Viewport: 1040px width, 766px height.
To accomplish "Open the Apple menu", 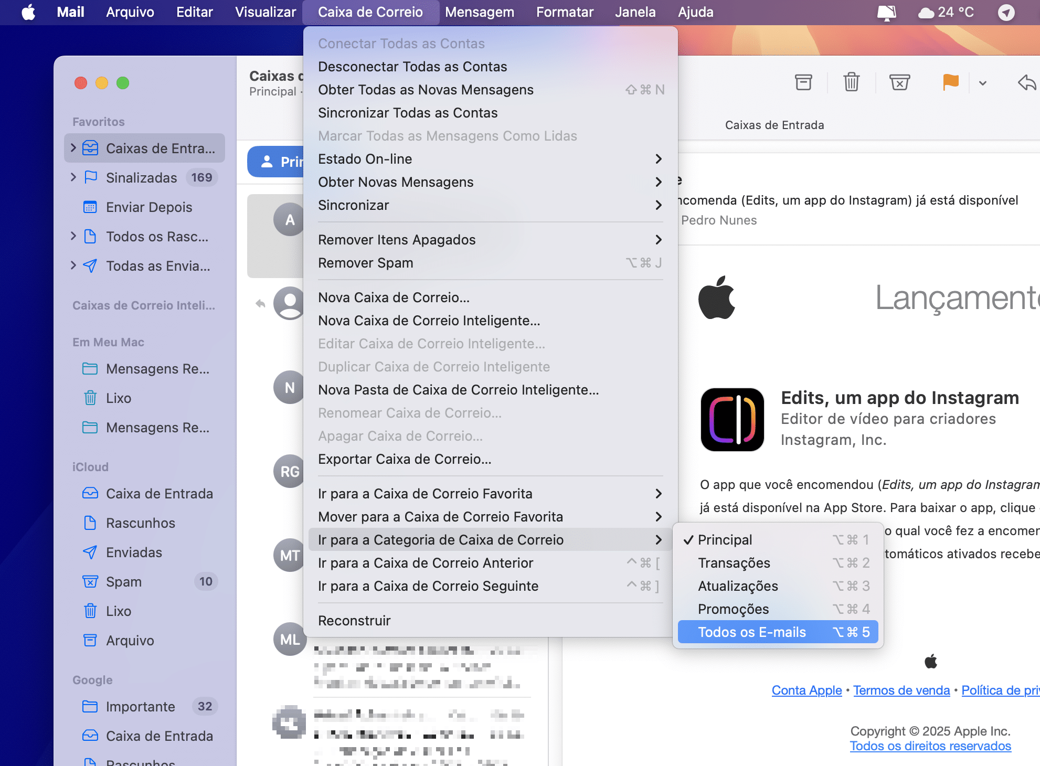I will click(x=28, y=12).
